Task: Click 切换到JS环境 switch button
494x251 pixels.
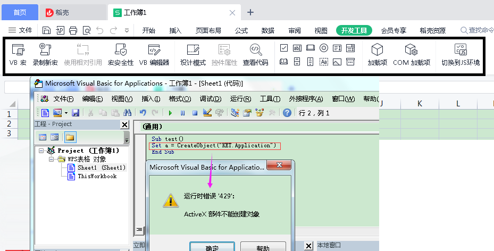Action: pos(460,54)
